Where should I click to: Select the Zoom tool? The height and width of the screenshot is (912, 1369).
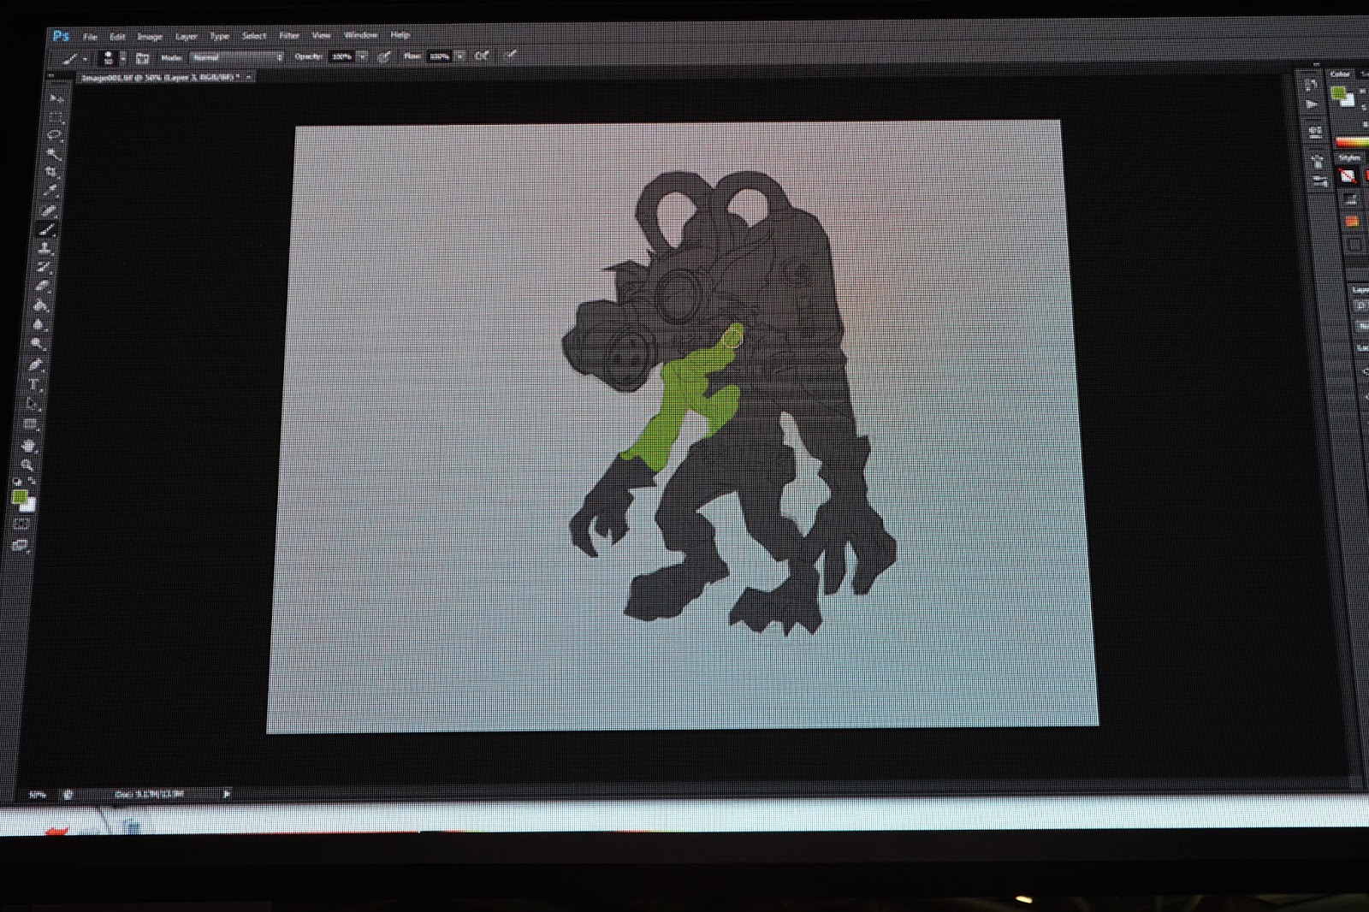point(27,465)
